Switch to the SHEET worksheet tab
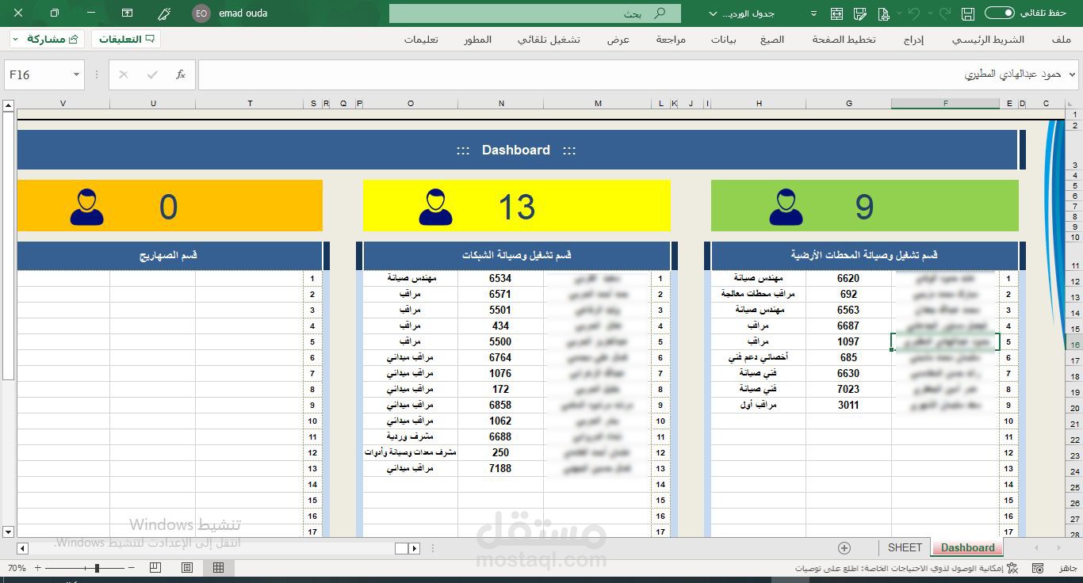 pyautogui.click(x=904, y=547)
